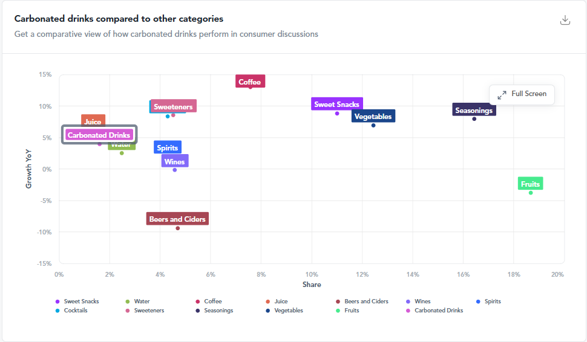Screen dimensions: 587x342
Task: Toggle Beers and Ciders legend entry
Action: [362, 302]
